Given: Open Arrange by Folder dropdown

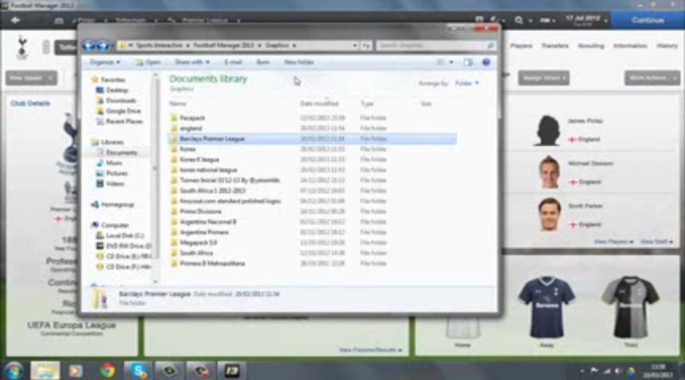Looking at the screenshot, I should pyautogui.click(x=467, y=83).
